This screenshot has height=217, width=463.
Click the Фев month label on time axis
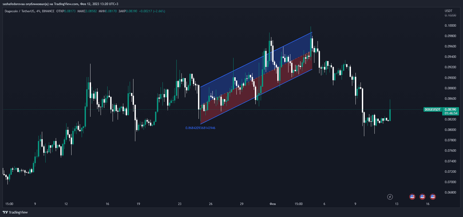click(273, 204)
